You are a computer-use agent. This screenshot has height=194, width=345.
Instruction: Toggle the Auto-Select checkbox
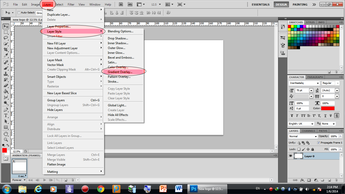(19, 13)
